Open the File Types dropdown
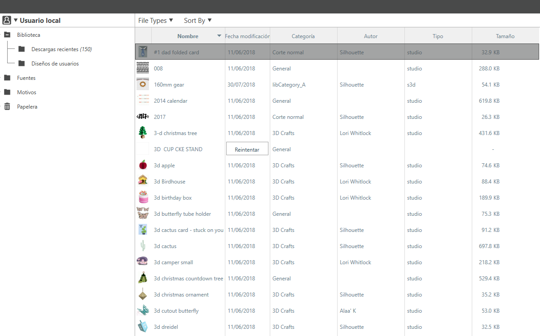Screen dimensions: 540x336 (156, 21)
